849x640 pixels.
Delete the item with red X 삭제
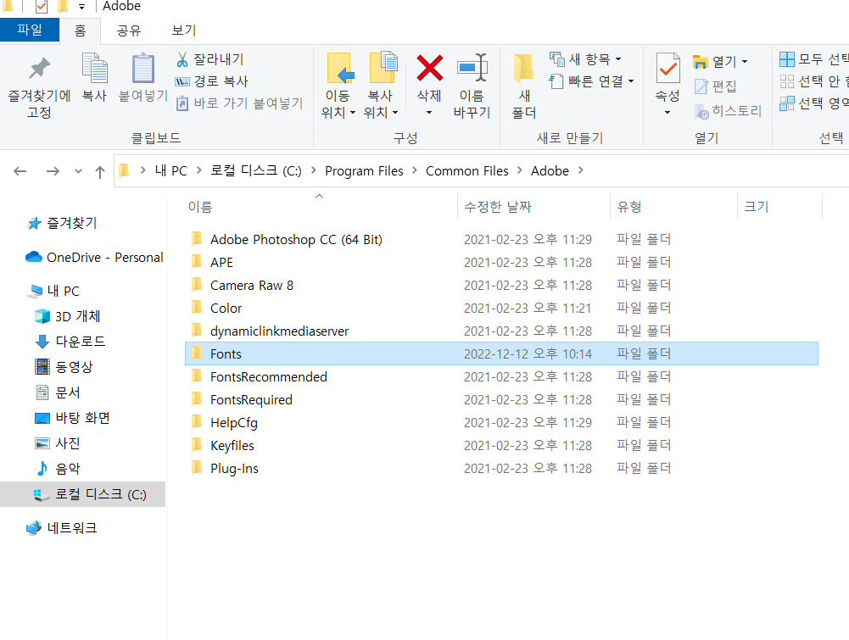(x=429, y=77)
